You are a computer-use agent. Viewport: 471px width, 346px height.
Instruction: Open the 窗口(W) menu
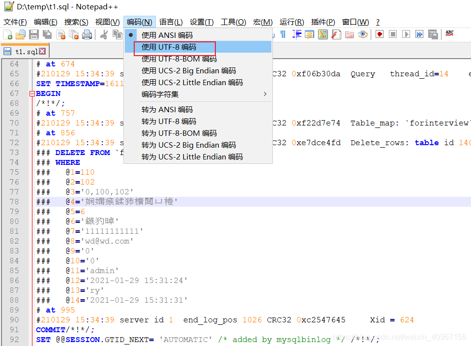[x=355, y=22]
